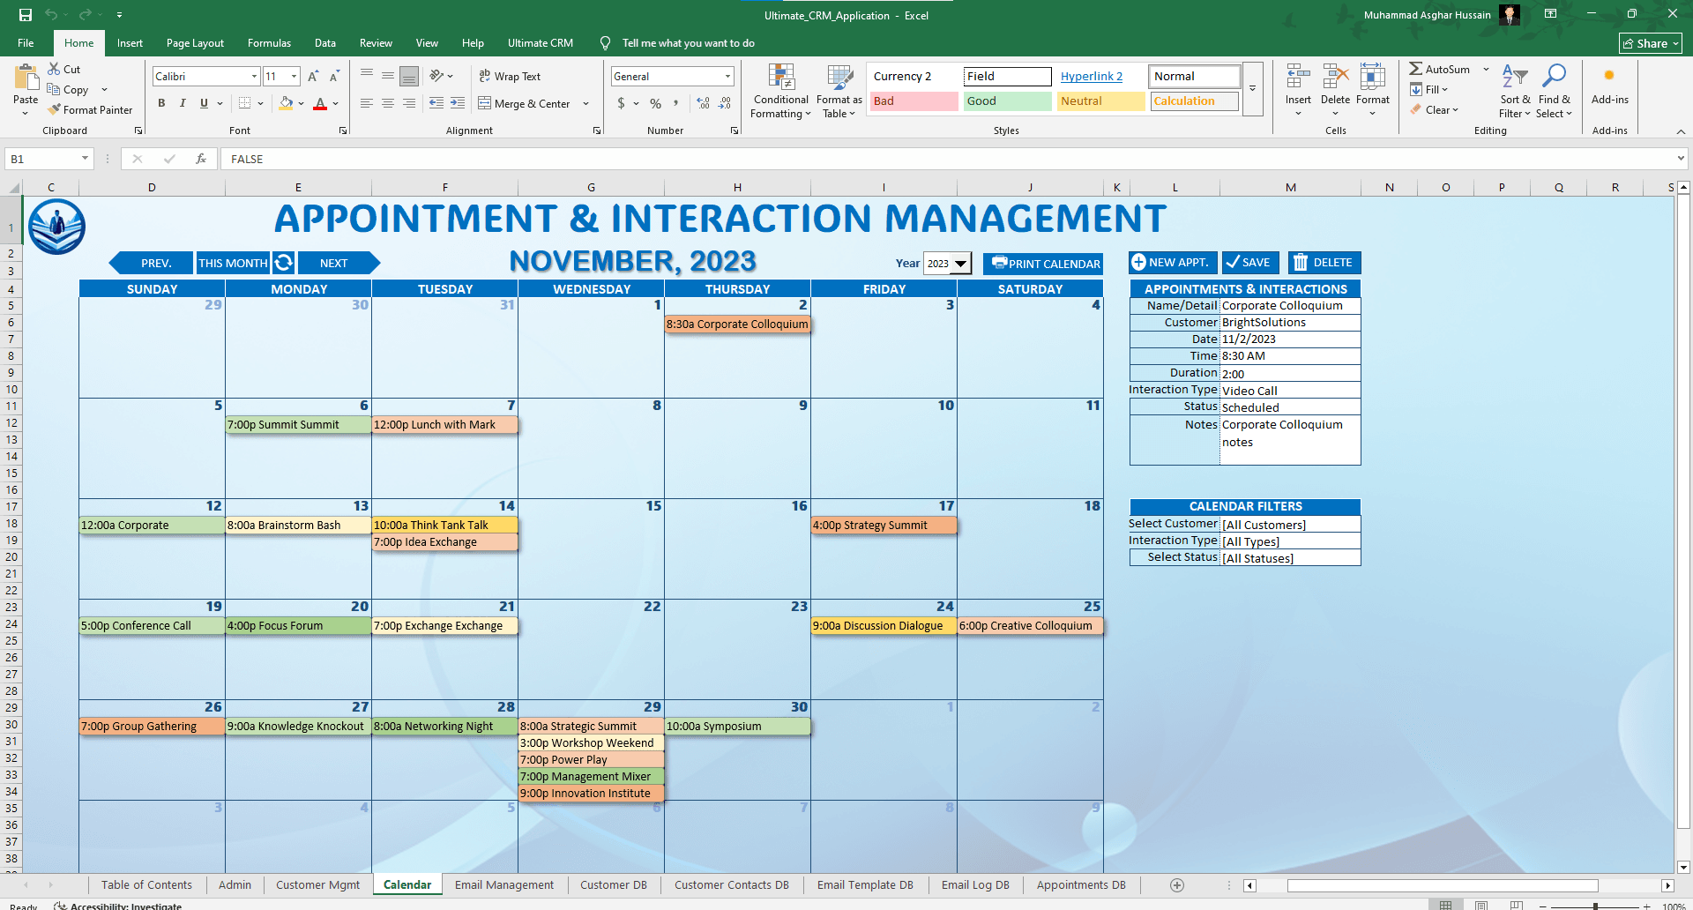
Task: Click the Find & Select magnifier icon
Action: [x=1554, y=78]
